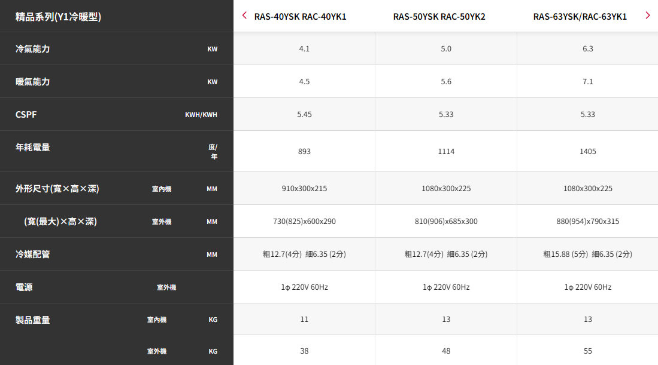658x365 pixels.
Task: Click the RAS-50YSK piping 粗12.7(4分) 細6.35
Action: (446, 254)
